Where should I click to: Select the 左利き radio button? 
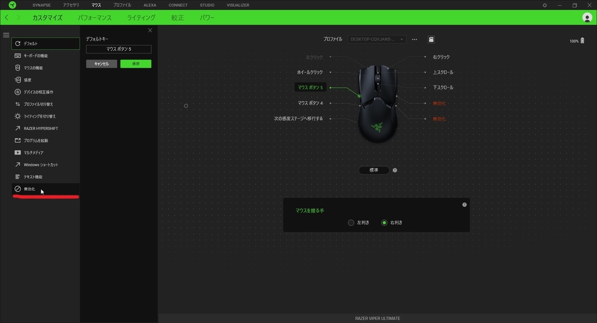click(351, 223)
